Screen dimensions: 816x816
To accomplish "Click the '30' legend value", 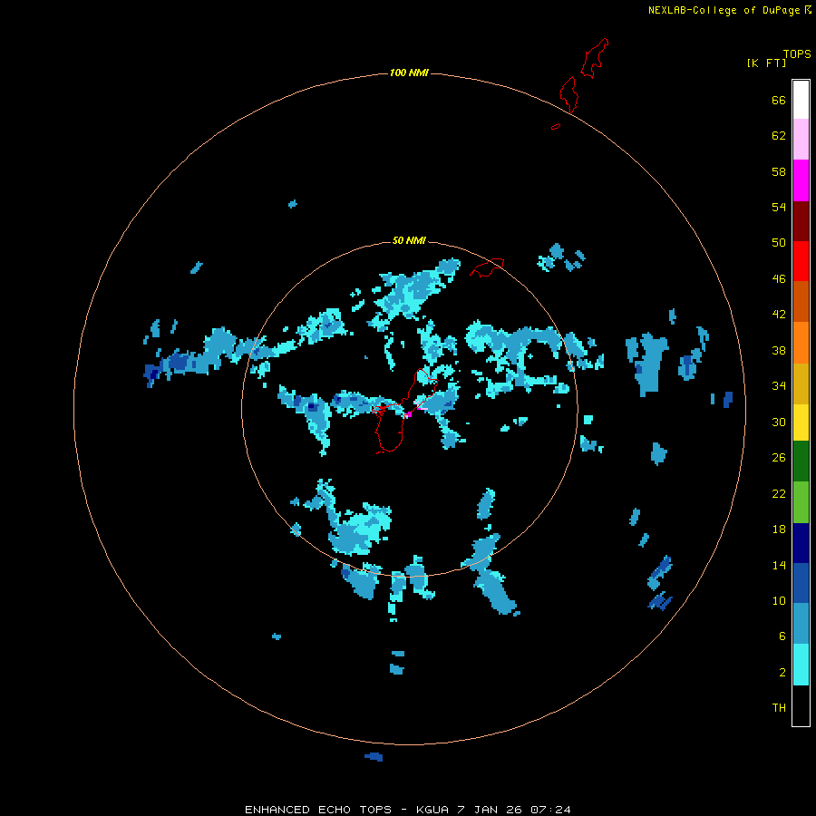I will (x=779, y=422).
